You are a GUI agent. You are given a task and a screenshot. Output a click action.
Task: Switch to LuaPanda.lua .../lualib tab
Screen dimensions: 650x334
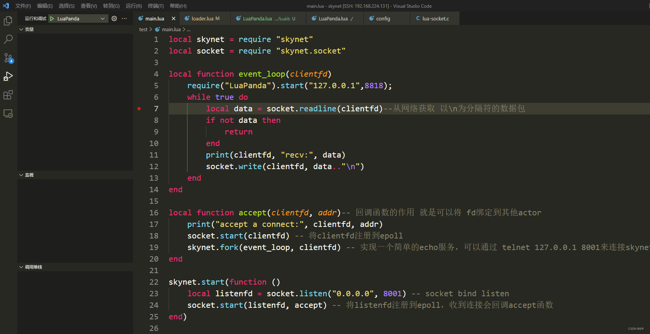(268, 18)
